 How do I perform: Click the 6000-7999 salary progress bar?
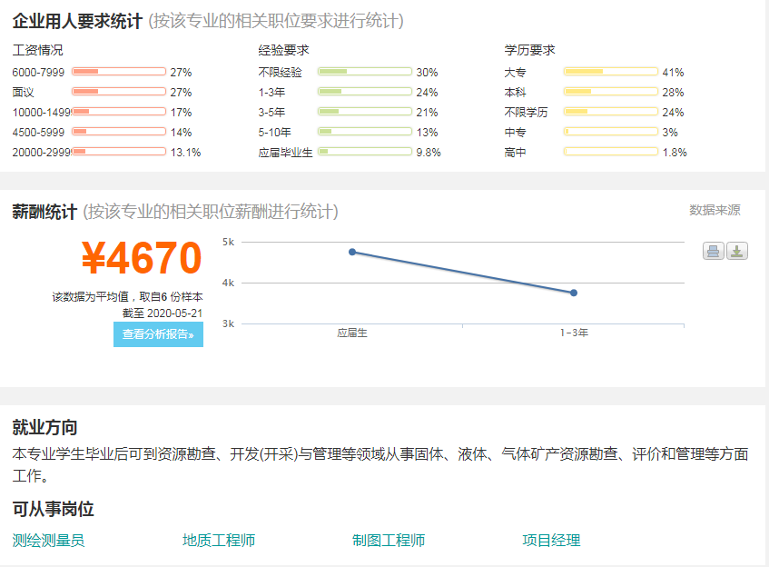pyautogui.click(x=119, y=72)
